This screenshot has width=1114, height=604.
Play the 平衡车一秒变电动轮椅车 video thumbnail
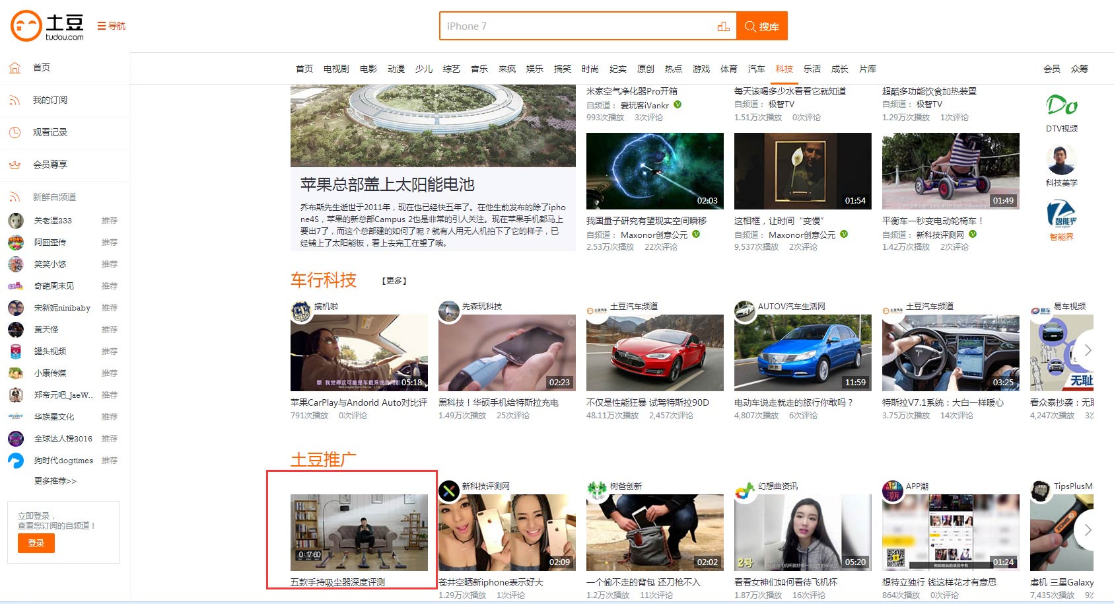click(x=951, y=171)
